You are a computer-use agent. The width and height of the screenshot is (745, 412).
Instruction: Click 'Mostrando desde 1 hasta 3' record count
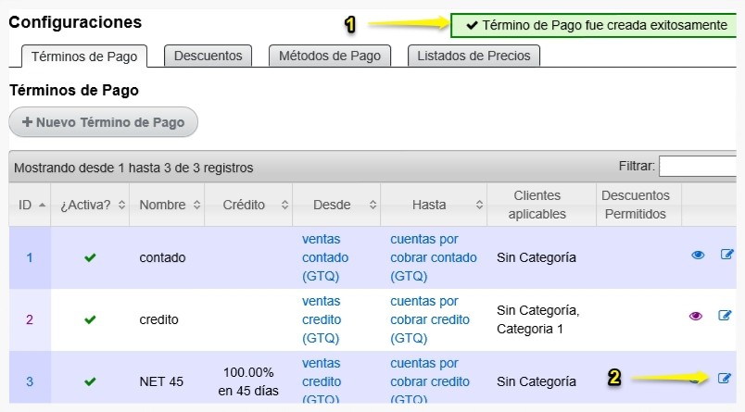click(133, 168)
